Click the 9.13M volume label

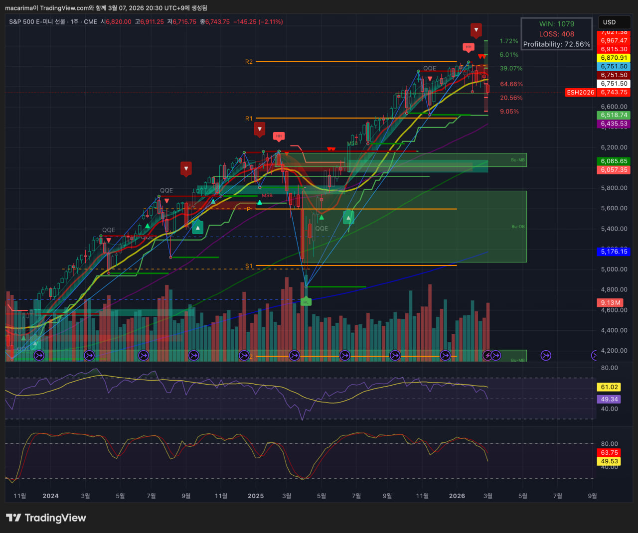610,303
